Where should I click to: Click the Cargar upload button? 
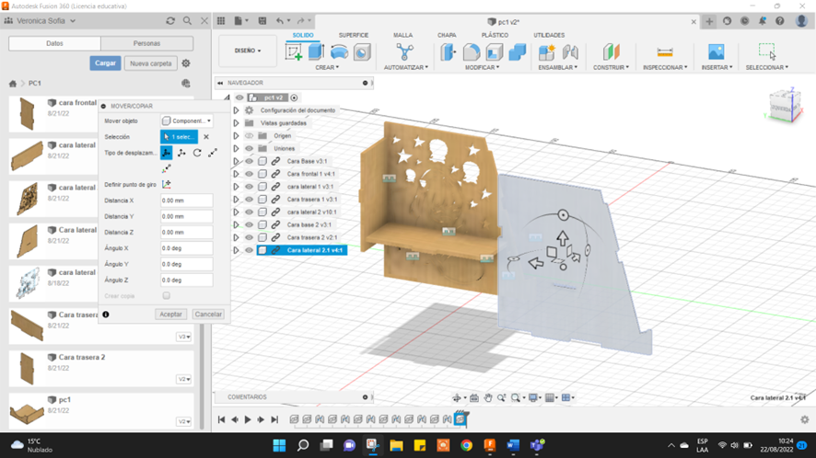tap(105, 63)
